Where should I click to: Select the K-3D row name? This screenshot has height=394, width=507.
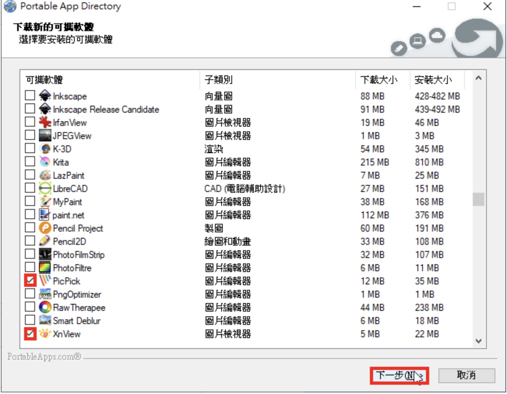pyautogui.click(x=62, y=149)
